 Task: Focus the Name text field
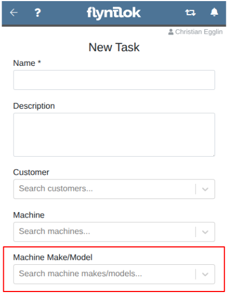pyautogui.click(x=114, y=80)
